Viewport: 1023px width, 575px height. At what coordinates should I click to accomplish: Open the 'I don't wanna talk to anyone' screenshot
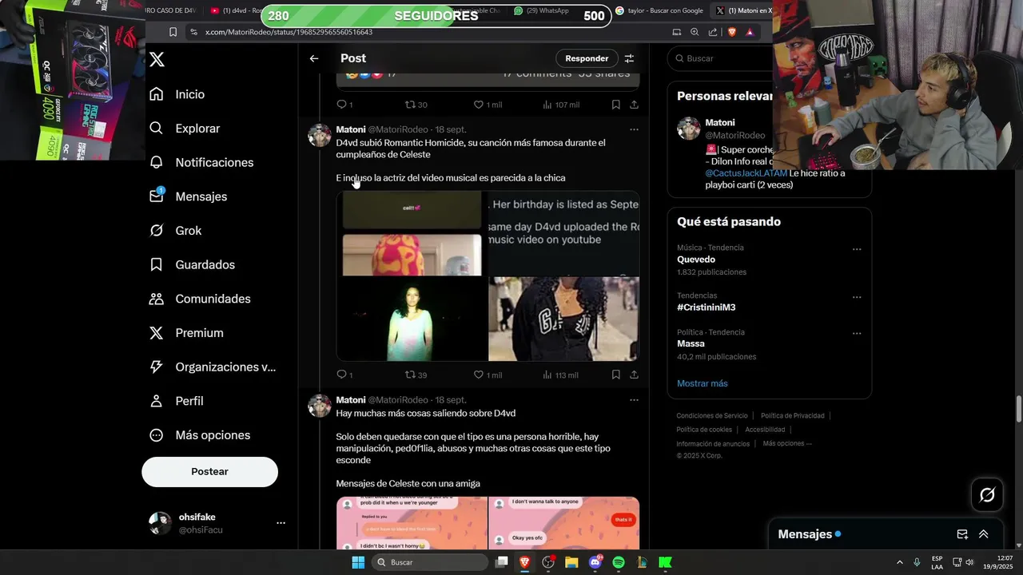tap(563, 523)
